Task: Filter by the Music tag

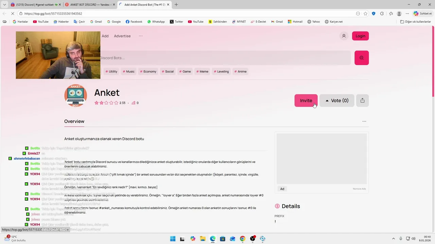Action: click(x=128, y=72)
